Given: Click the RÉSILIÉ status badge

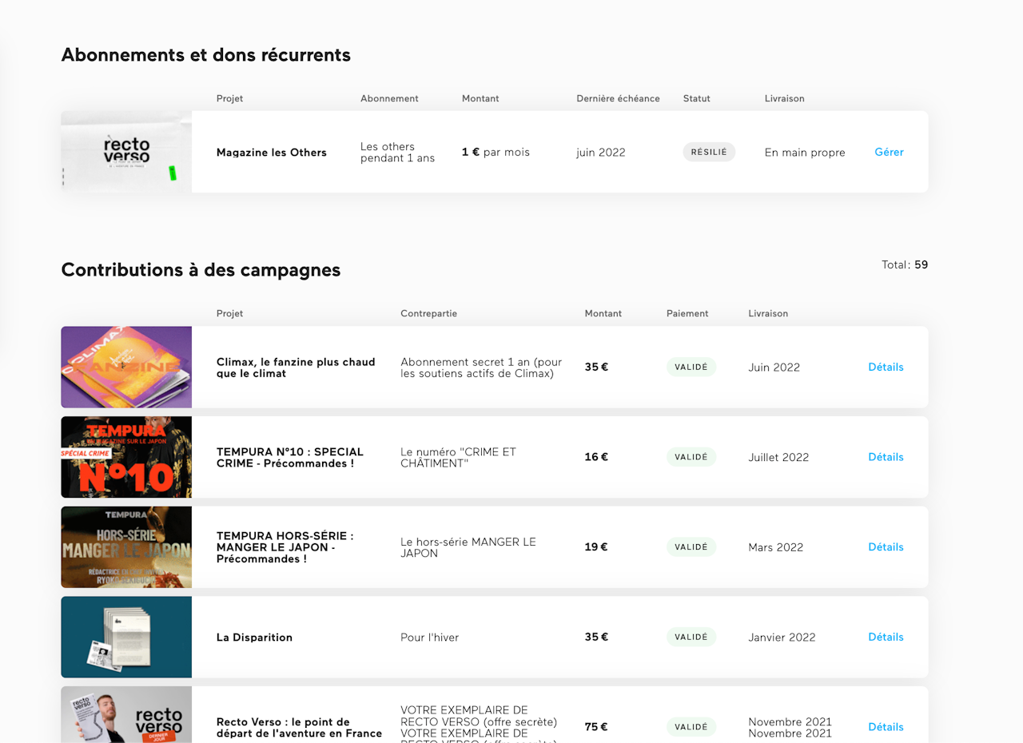Looking at the screenshot, I should point(709,152).
